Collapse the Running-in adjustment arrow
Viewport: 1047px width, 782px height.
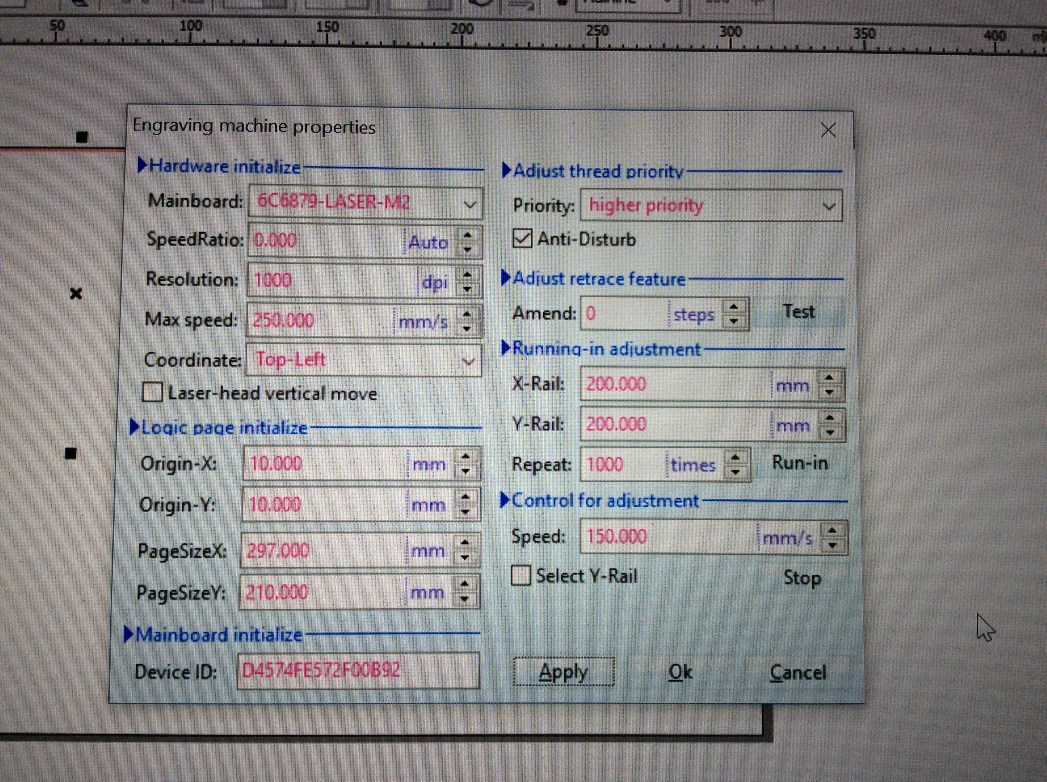[505, 348]
